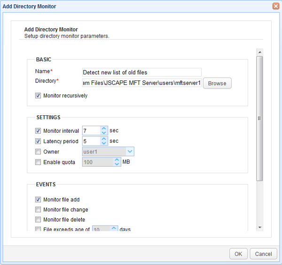The height and width of the screenshot is (265, 282).
Task: Decrease quota value with down arrow
Action: pyautogui.click(x=117, y=164)
